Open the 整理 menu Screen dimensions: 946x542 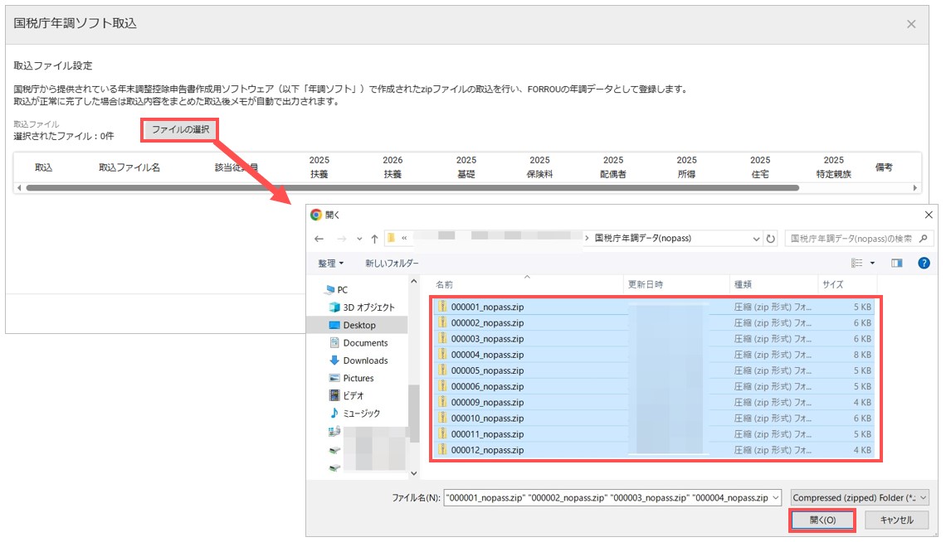330,264
